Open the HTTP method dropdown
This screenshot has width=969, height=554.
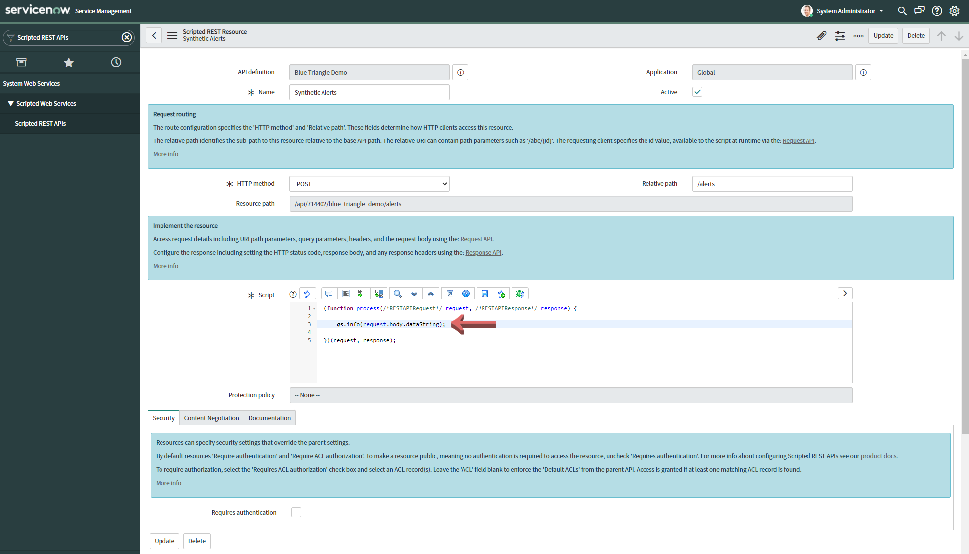[369, 184]
